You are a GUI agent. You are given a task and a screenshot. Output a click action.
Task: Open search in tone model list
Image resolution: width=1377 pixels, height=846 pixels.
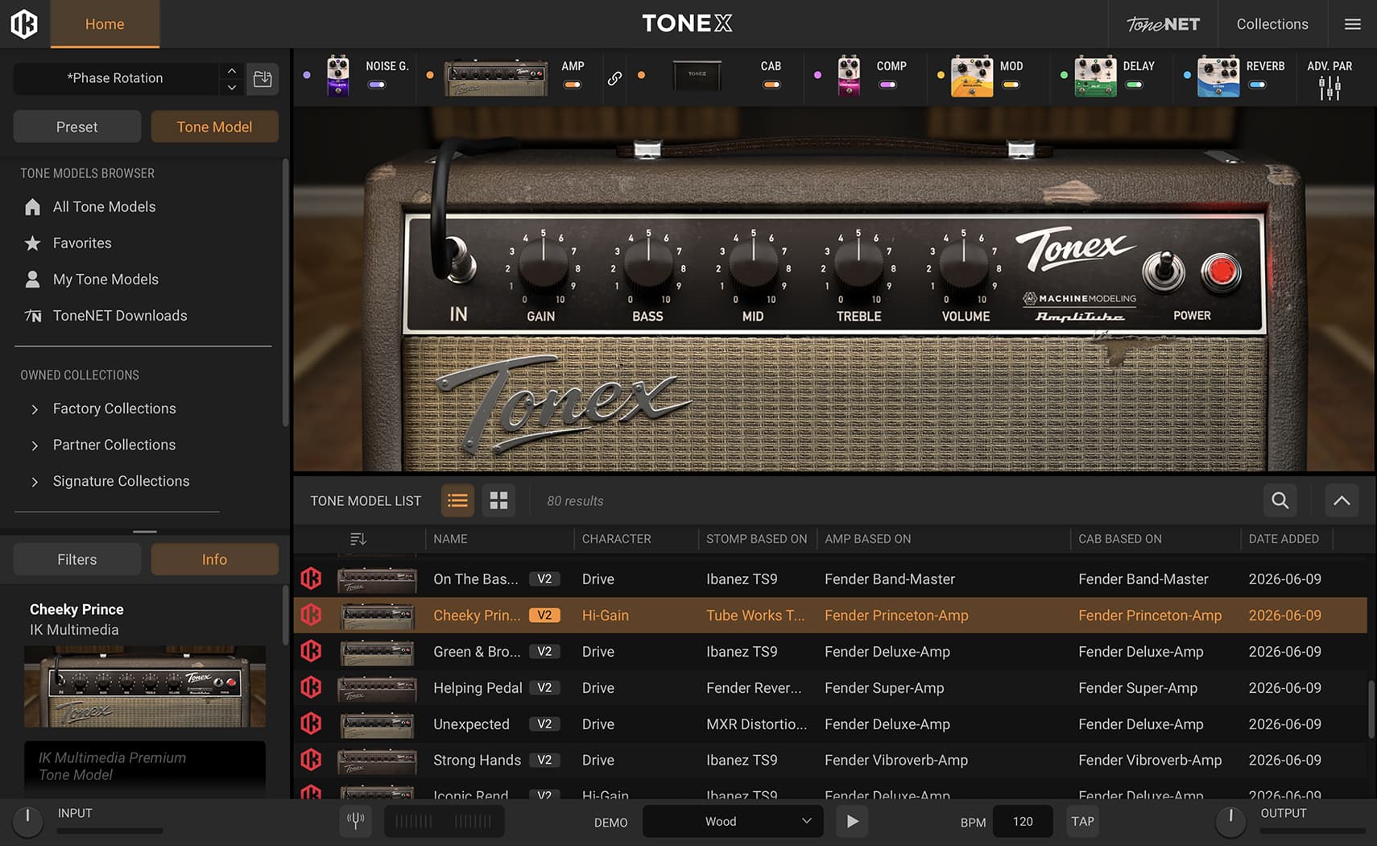pos(1280,500)
